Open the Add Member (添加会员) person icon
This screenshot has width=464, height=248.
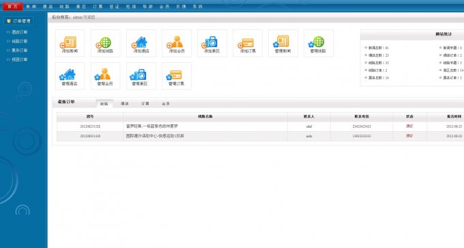[x=176, y=43]
